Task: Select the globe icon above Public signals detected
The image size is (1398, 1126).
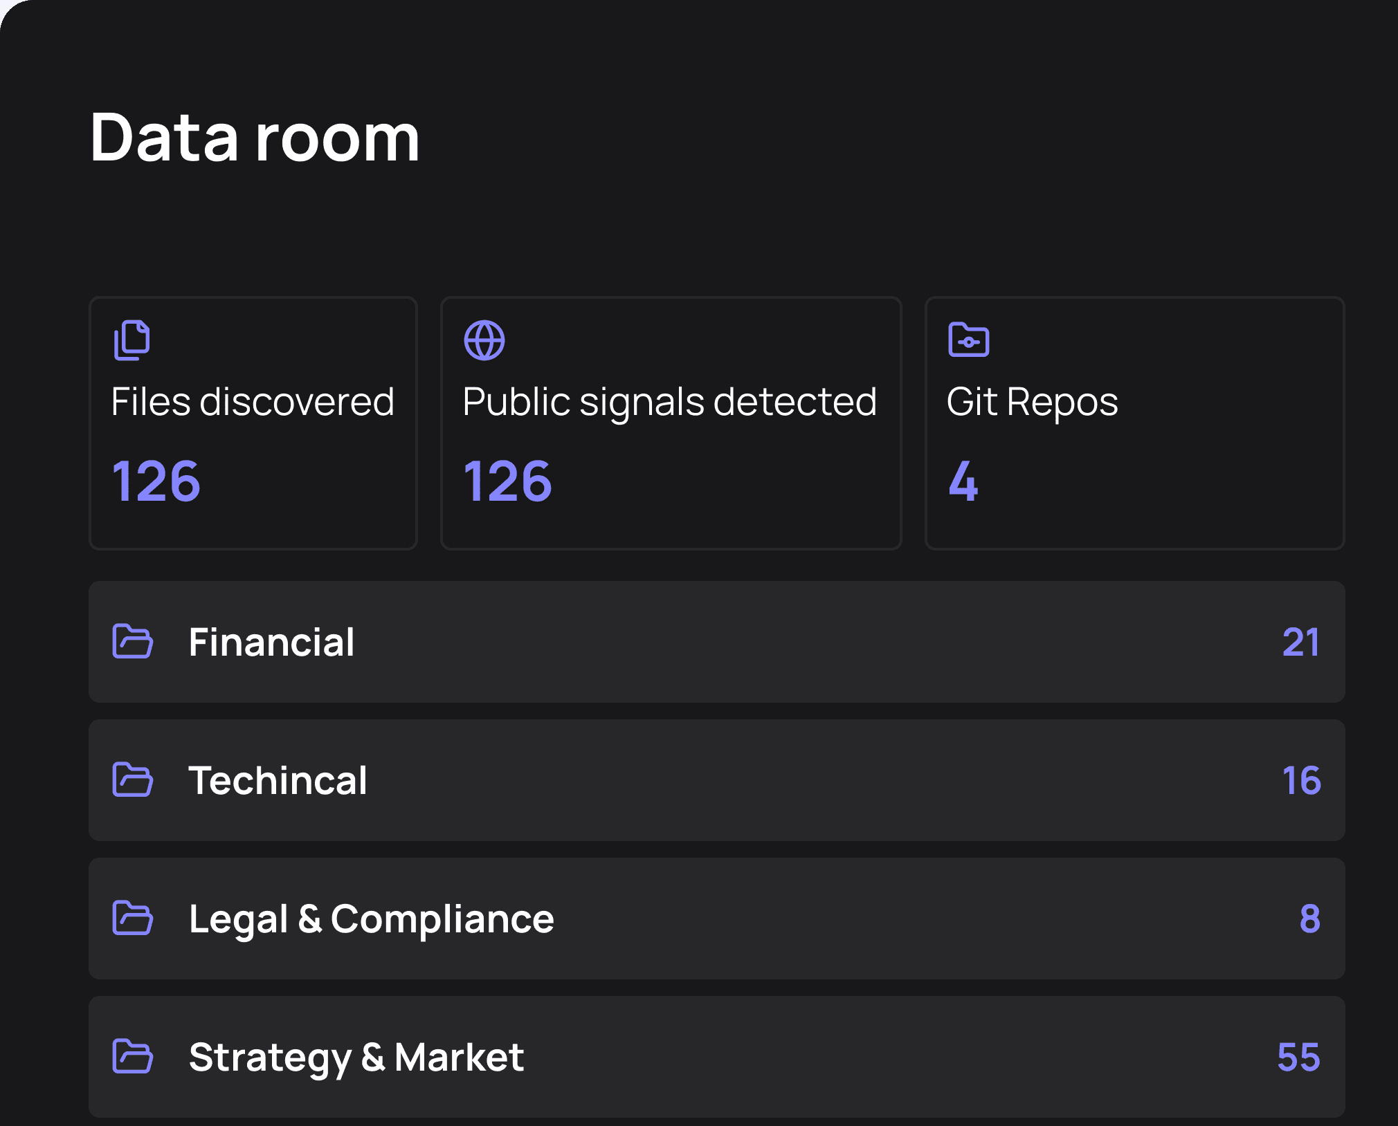Action: [x=484, y=339]
